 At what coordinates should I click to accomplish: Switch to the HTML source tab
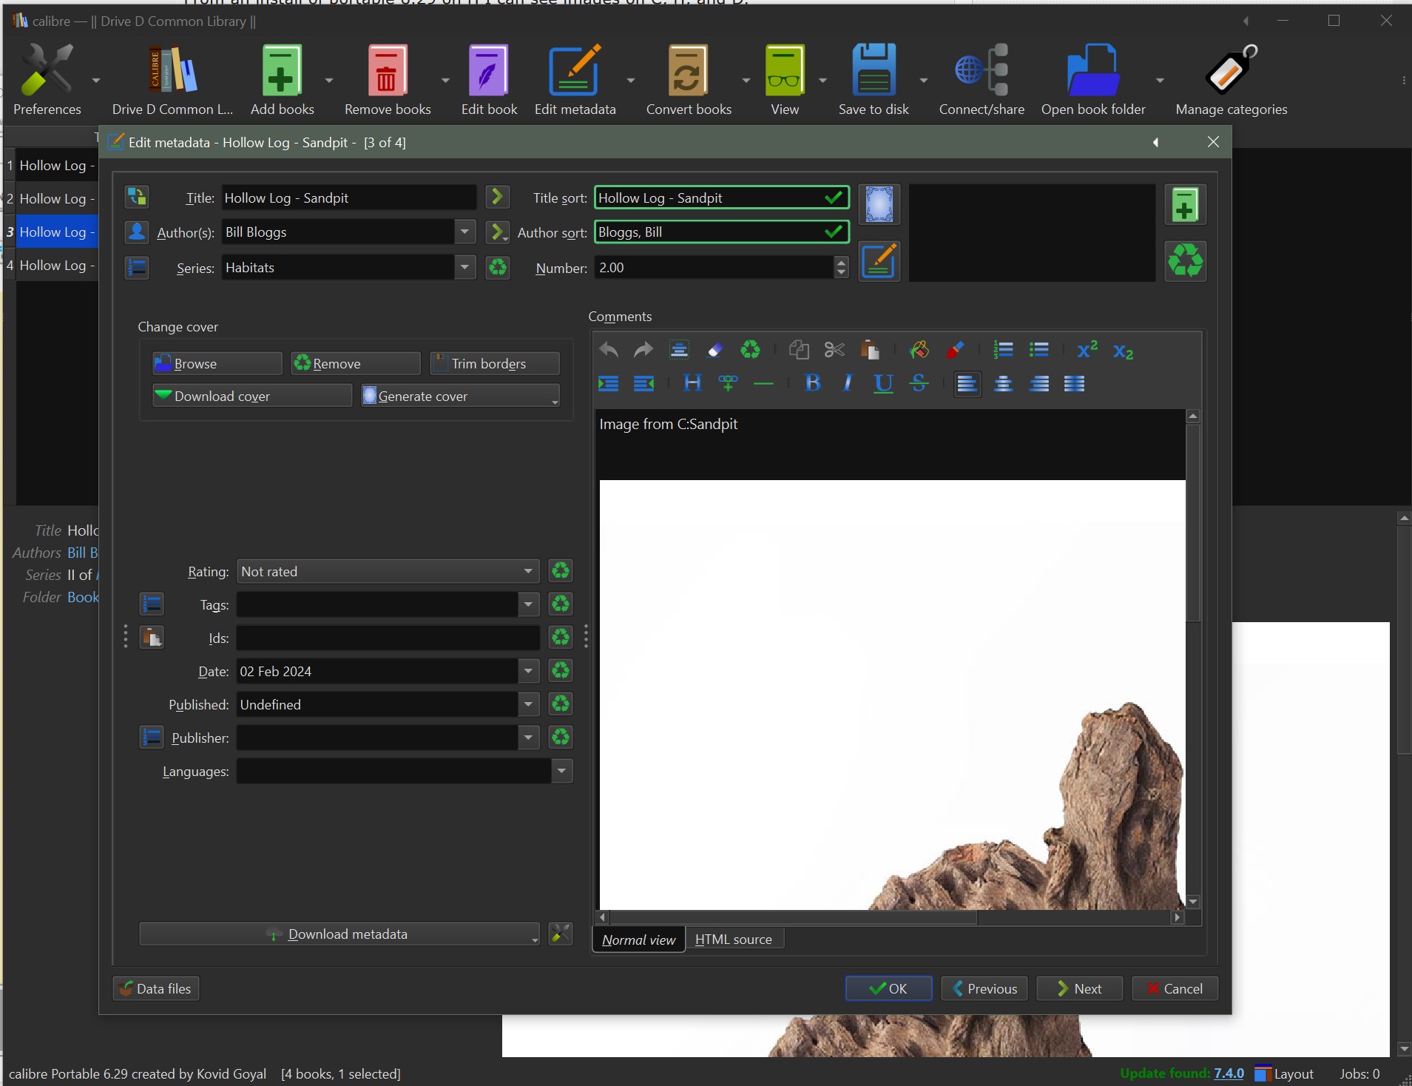click(x=733, y=939)
